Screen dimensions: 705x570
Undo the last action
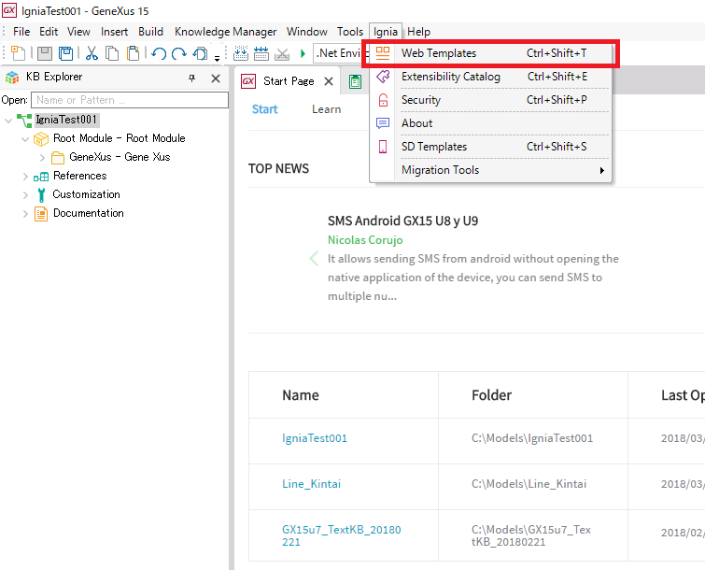click(158, 53)
